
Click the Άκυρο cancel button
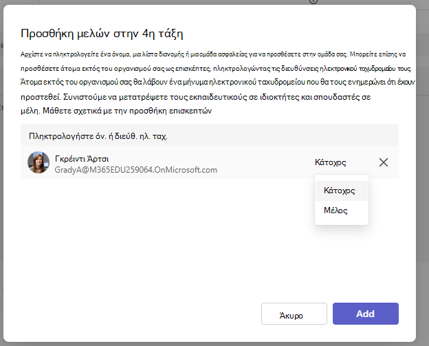[294, 314]
